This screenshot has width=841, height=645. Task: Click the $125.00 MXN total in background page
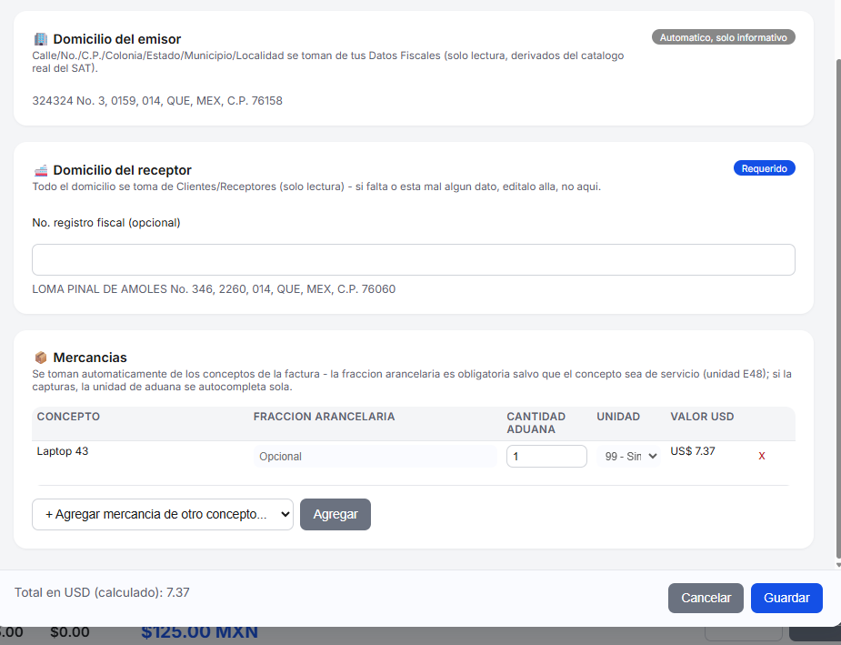pyautogui.click(x=199, y=632)
